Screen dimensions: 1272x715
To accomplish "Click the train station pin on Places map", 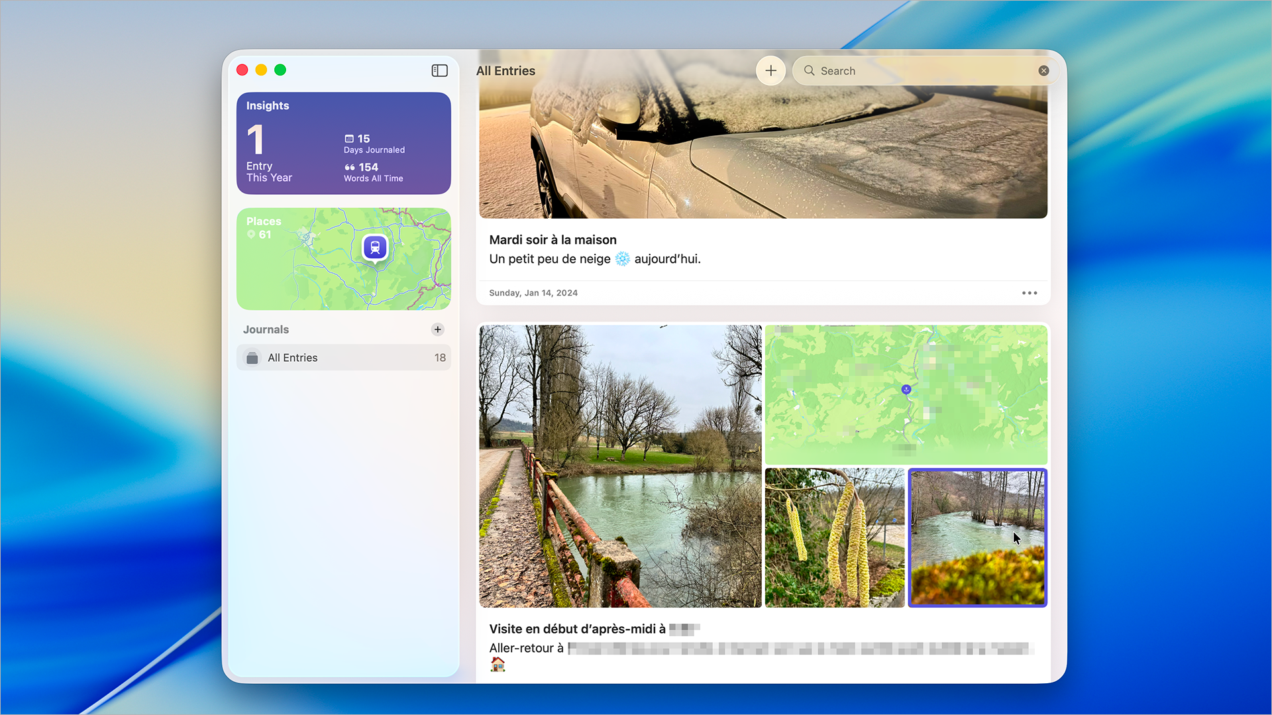I will pos(375,248).
